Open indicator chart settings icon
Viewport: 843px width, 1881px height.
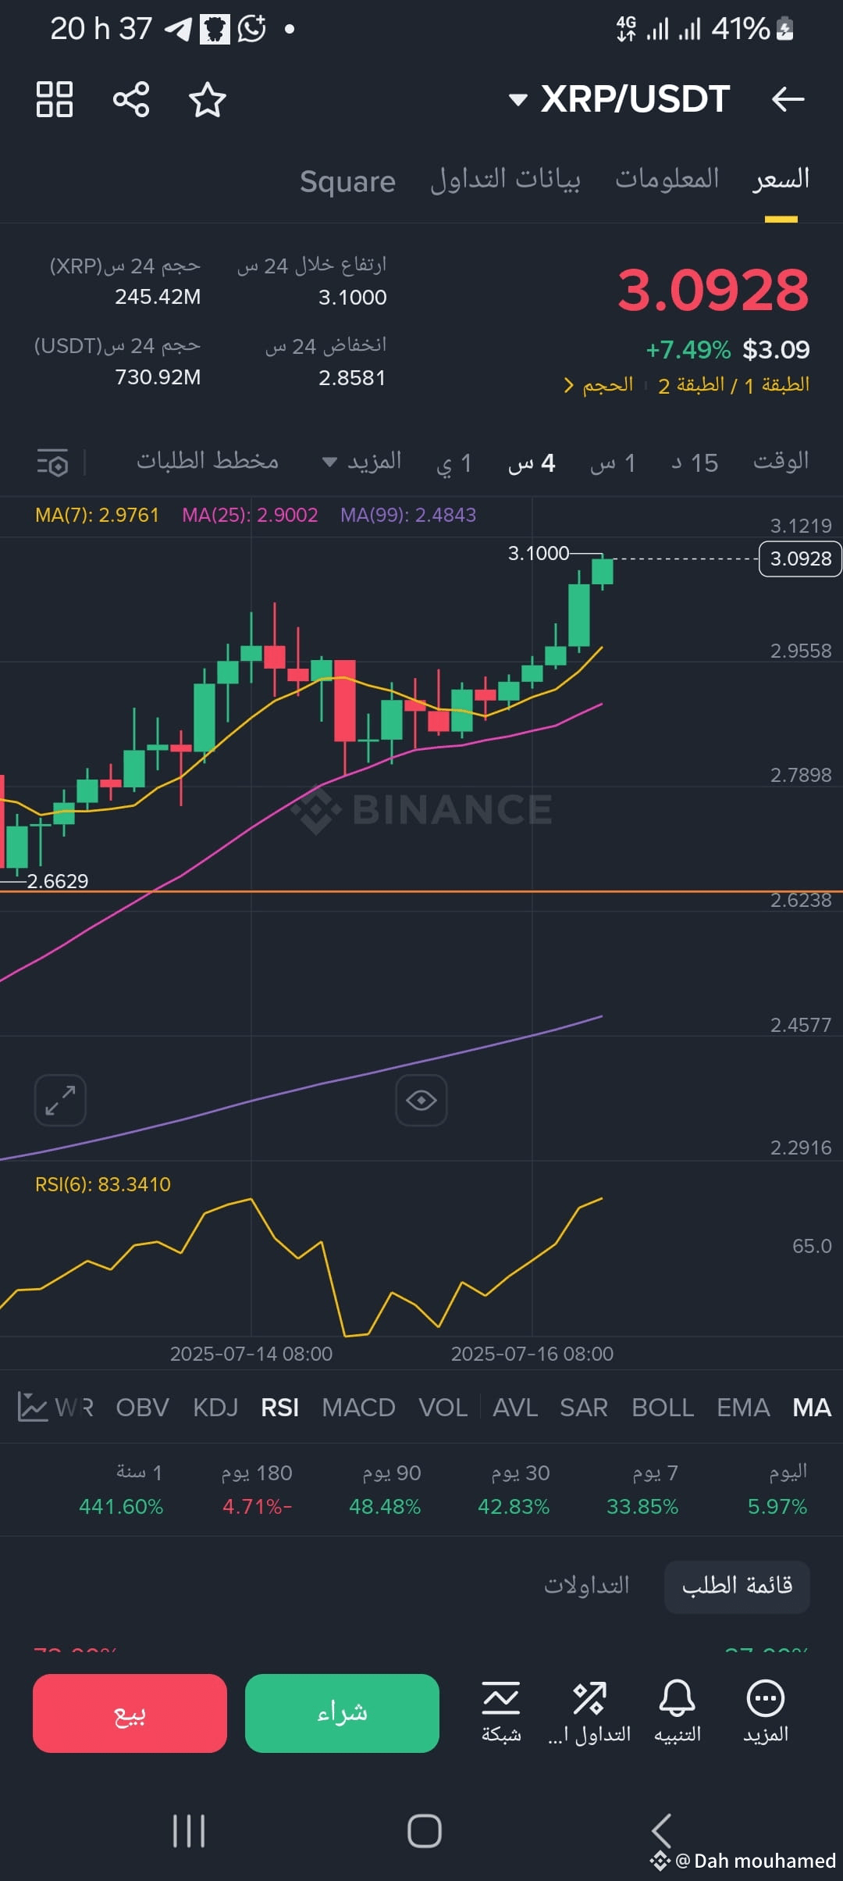click(32, 1408)
